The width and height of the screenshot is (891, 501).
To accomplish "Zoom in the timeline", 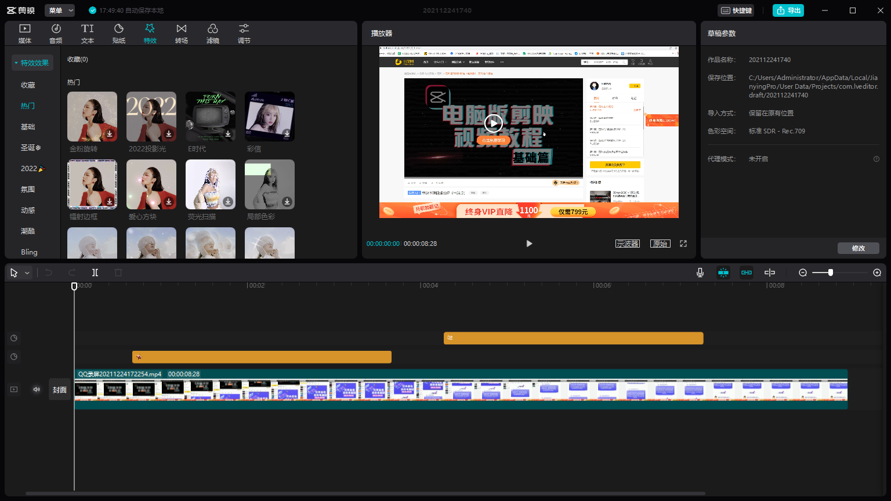I will (877, 273).
